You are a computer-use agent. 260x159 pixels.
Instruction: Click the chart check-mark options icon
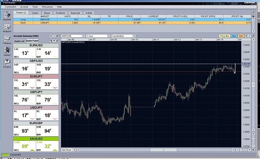pyautogui.click(x=246, y=36)
